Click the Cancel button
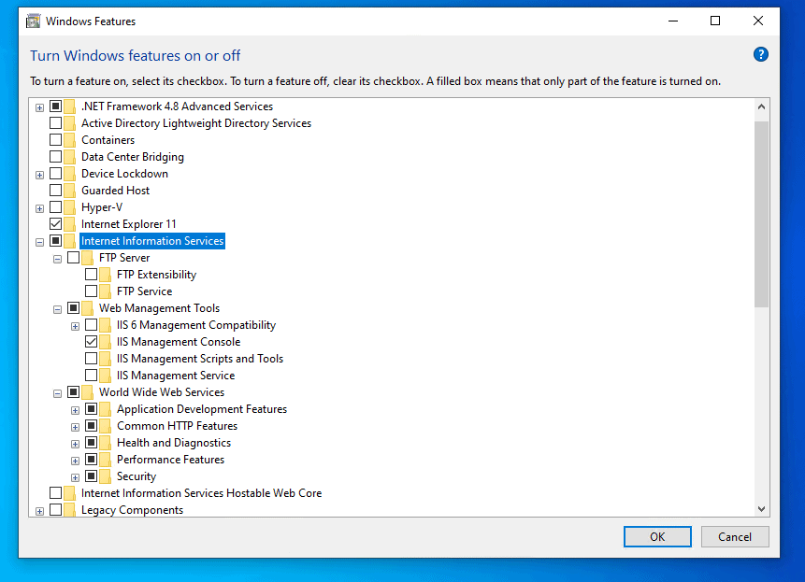The width and height of the screenshot is (805, 582). point(735,537)
